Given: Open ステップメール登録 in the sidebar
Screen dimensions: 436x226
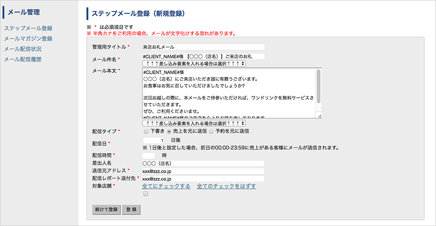Looking at the screenshot, I should [x=28, y=28].
